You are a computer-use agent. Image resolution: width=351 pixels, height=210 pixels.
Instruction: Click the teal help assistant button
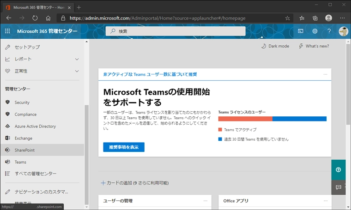coord(339,170)
